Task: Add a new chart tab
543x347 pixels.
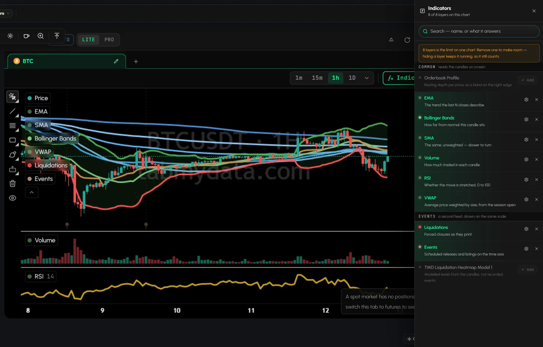Action: tap(136, 61)
